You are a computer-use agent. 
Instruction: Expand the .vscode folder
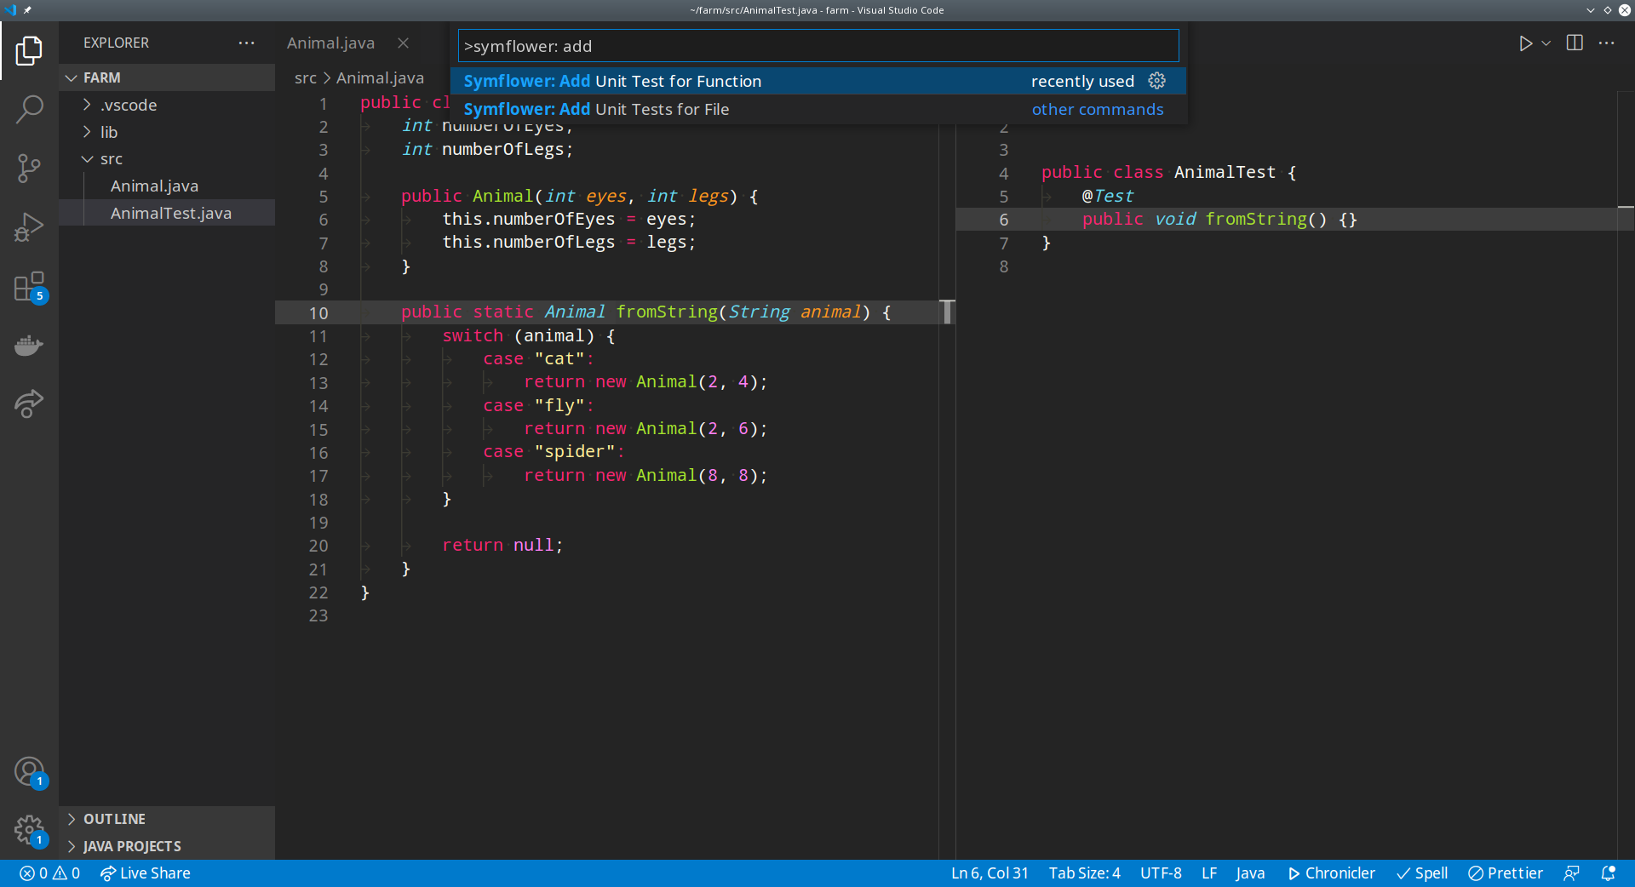point(167,105)
